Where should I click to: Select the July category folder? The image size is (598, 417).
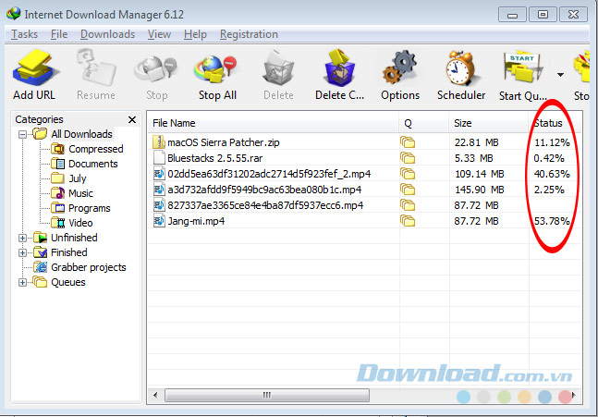(x=78, y=178)
